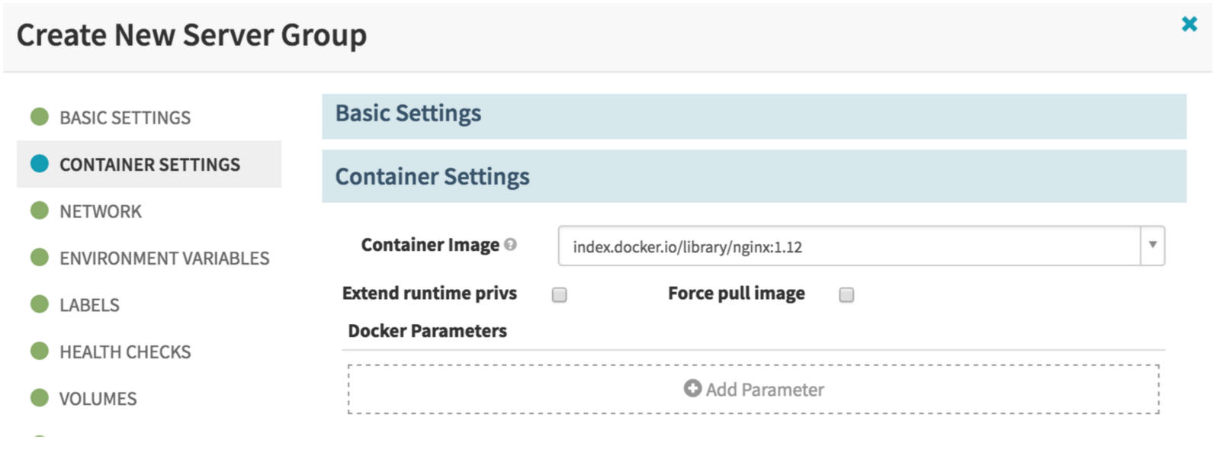Click the green dot beside Health Checks
1220x453 pixels.
(x=40, y=351)
